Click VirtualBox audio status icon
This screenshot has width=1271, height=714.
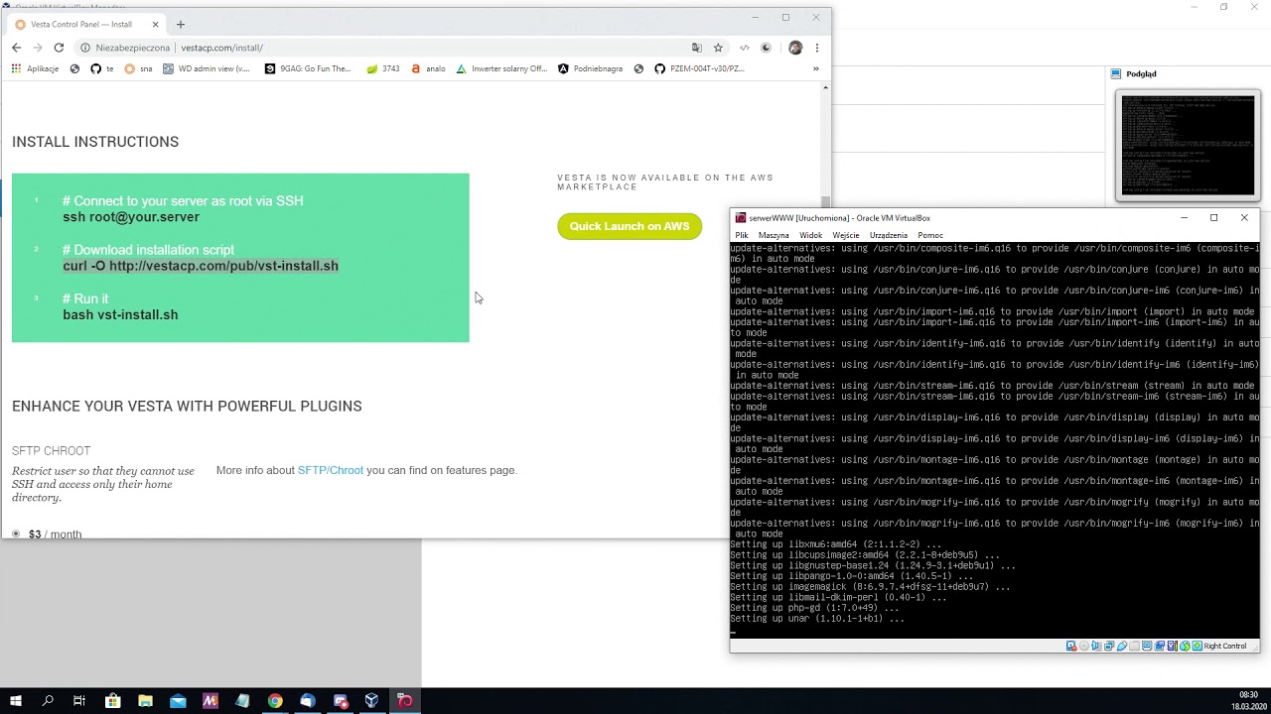pyautogui.click(x=1096, y=646)
